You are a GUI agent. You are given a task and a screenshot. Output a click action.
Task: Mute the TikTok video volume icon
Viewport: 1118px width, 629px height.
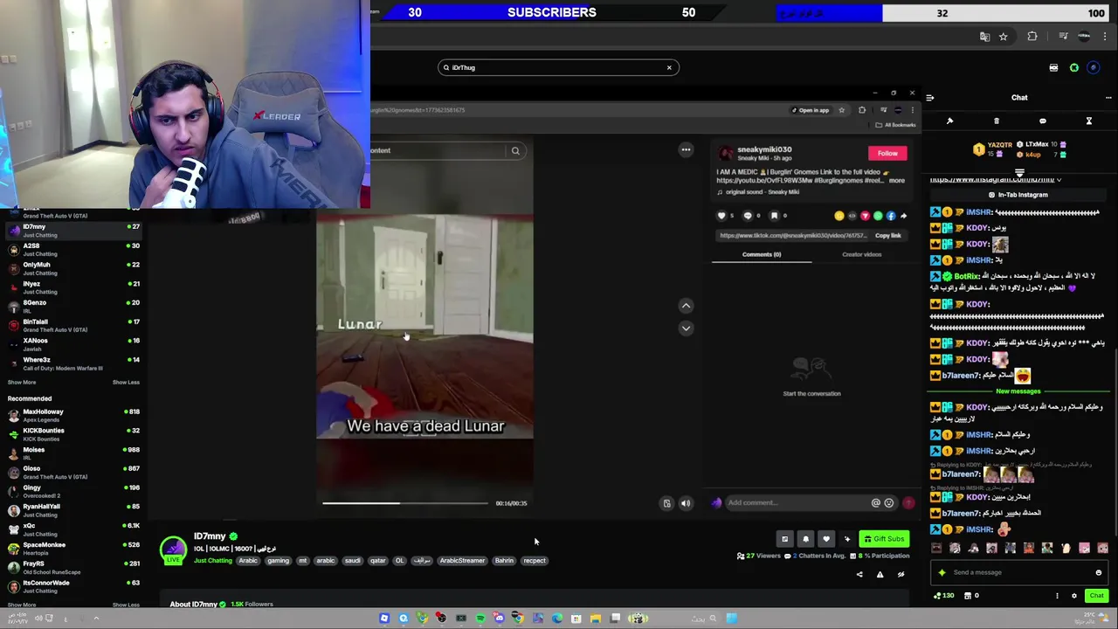click(686, 503)
